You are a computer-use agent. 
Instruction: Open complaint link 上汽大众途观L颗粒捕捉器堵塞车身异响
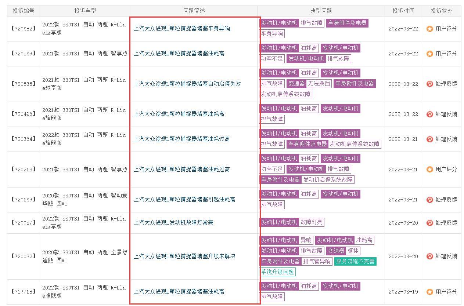click(181, 28)
